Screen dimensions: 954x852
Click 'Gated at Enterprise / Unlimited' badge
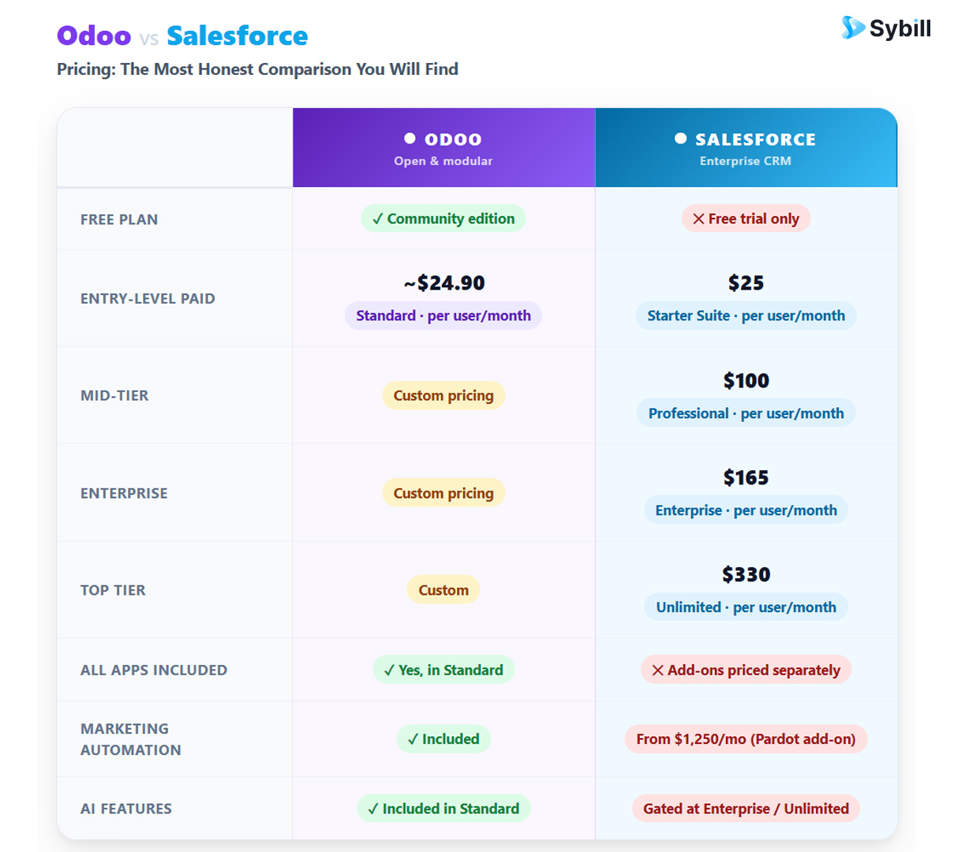(746, 809)
